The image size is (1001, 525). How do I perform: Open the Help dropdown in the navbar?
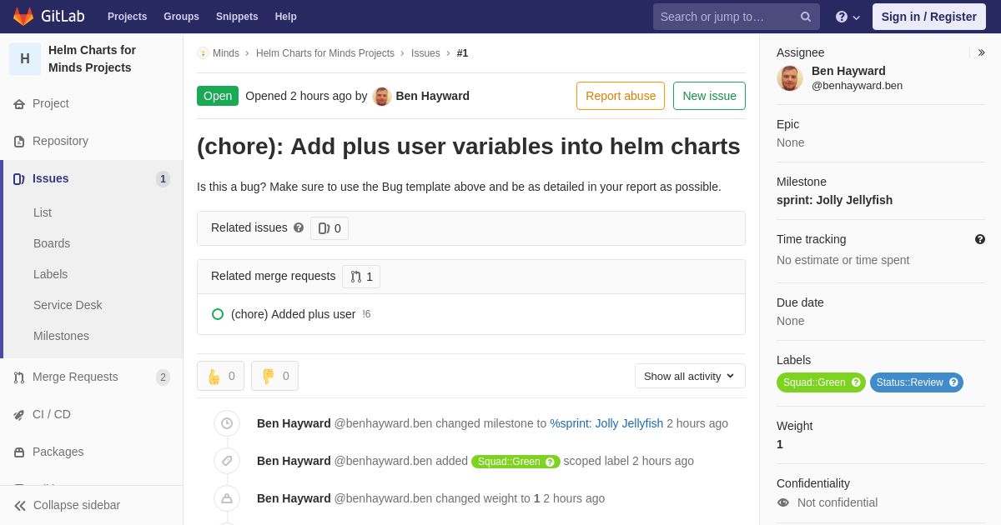click(x=848, y=17)
